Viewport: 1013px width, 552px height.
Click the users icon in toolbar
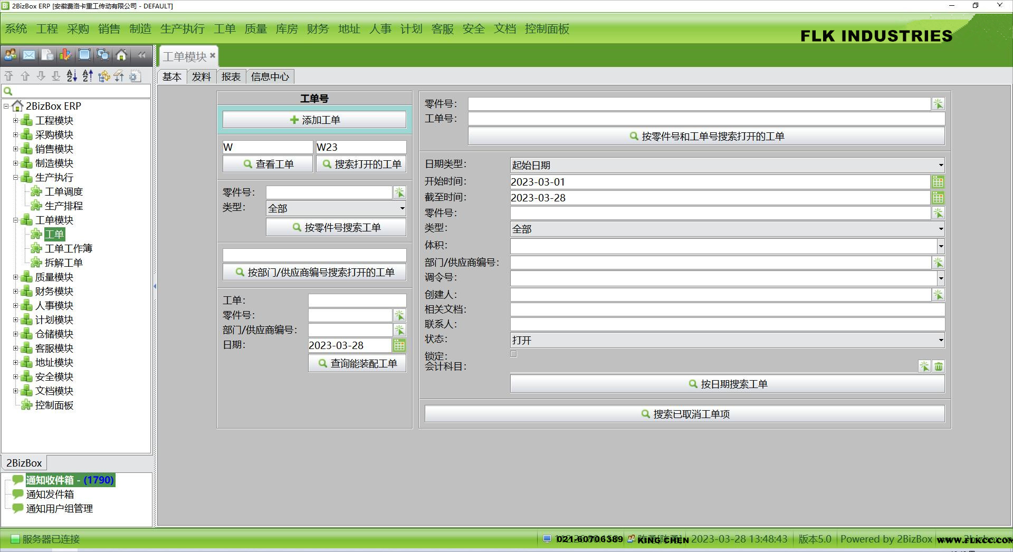coord(11,55)
